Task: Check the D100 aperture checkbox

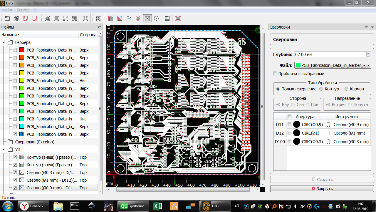Action: [x=289, y=142]
